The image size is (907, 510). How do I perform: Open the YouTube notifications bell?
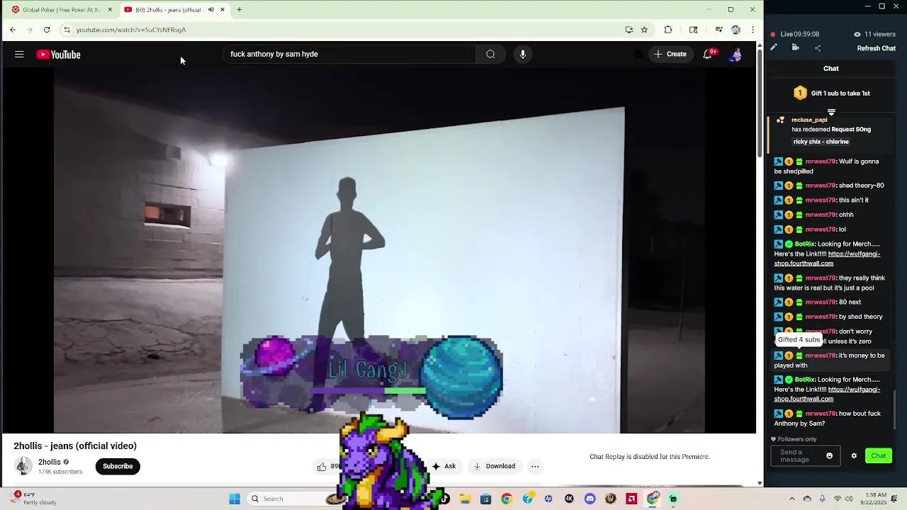pos(707,55)
